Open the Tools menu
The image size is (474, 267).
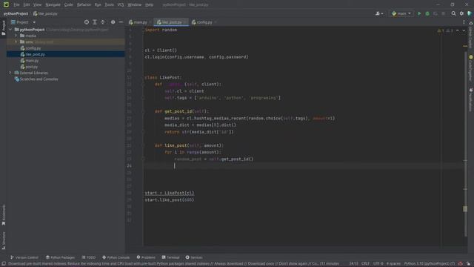(109, 5)
